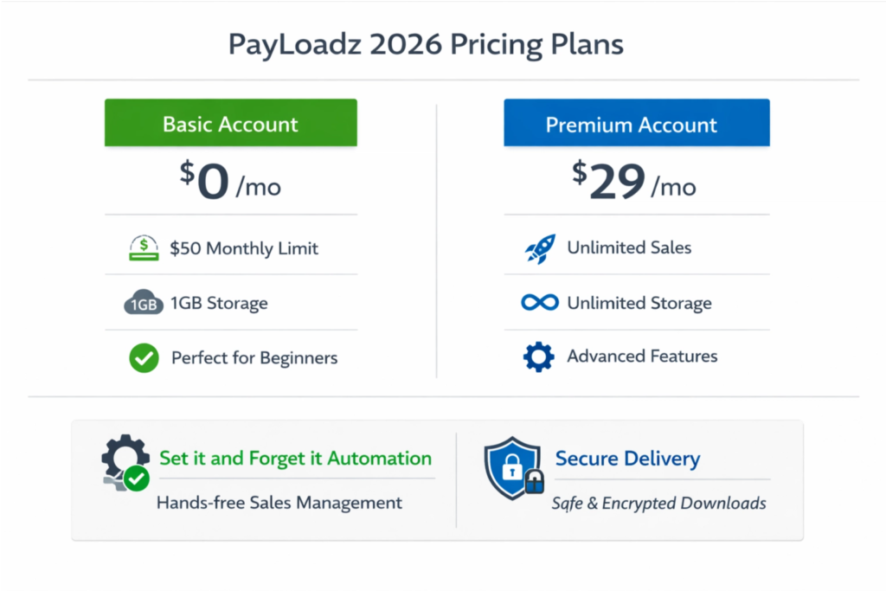The height and width of the screenshot is (591, 886).
Task: Click the 1GB cloud storage icon
Action: point(143,303)
